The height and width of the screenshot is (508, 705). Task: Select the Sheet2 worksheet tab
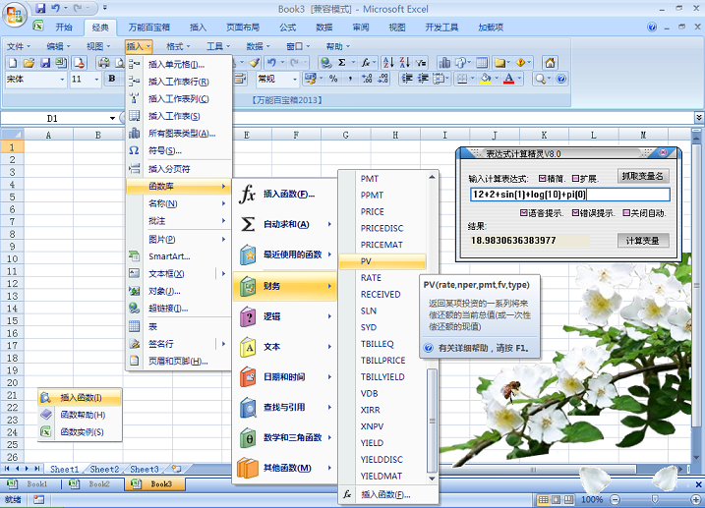pyautogui.click(x=104, y=469)
